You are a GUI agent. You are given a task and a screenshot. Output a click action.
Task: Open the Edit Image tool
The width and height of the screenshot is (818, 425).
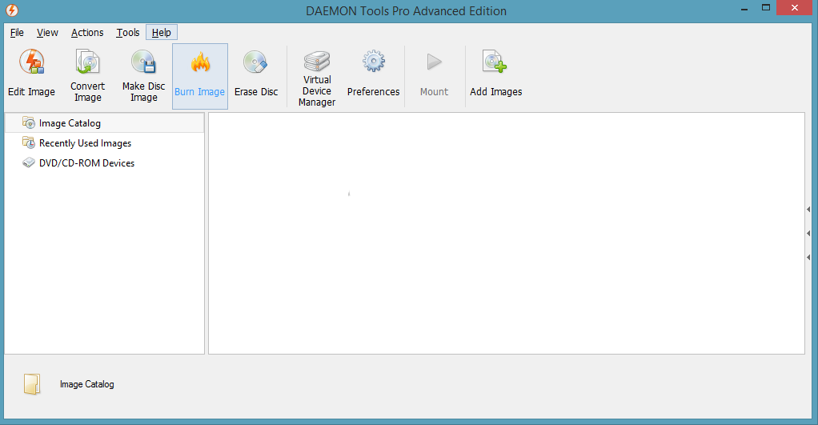pyautogui.click(x=31, y=74)
